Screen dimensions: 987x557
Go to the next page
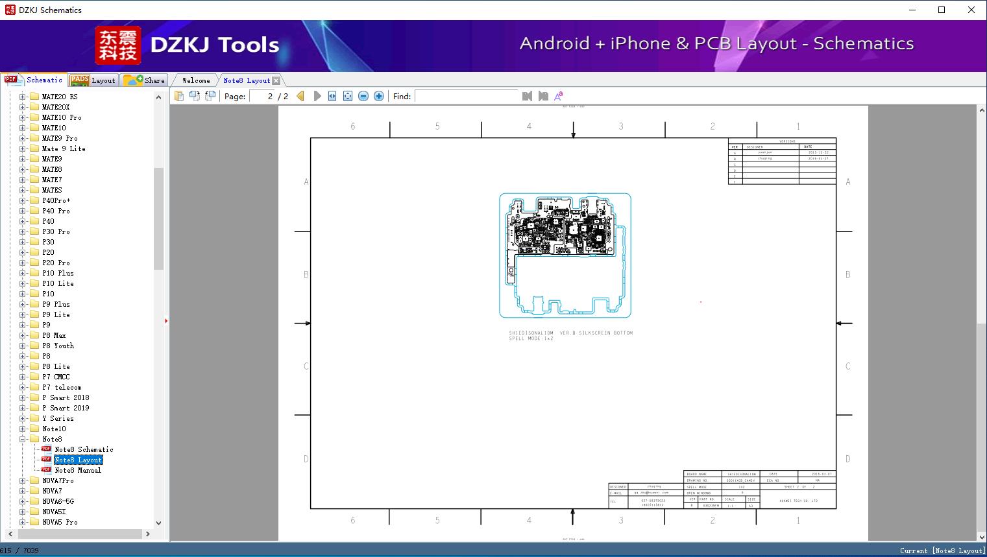coord(317,96)
